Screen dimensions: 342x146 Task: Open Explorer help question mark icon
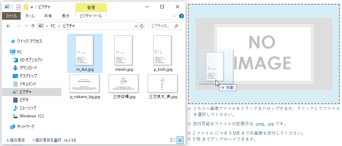pos(181,16)
